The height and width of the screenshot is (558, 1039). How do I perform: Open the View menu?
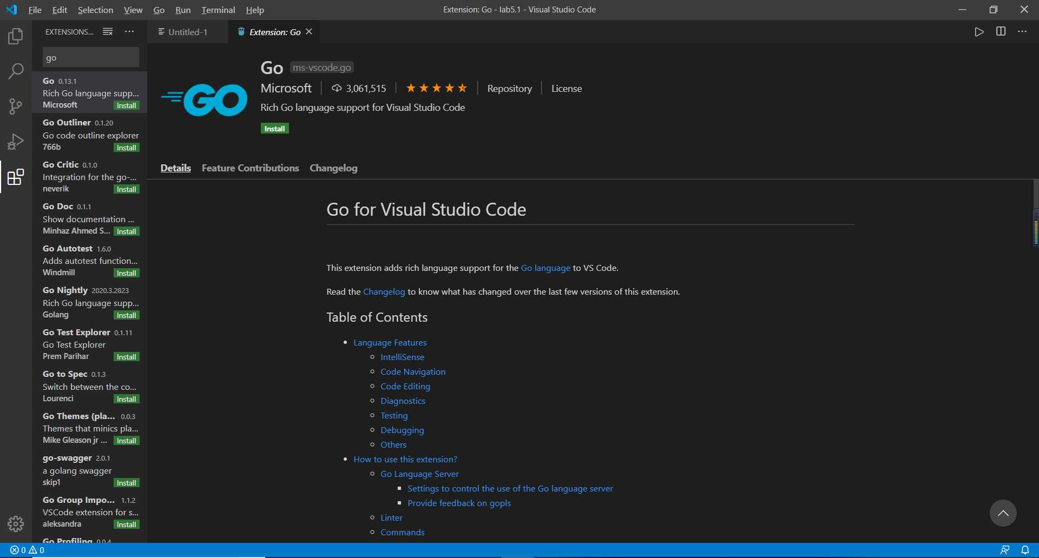click(133, 10)
